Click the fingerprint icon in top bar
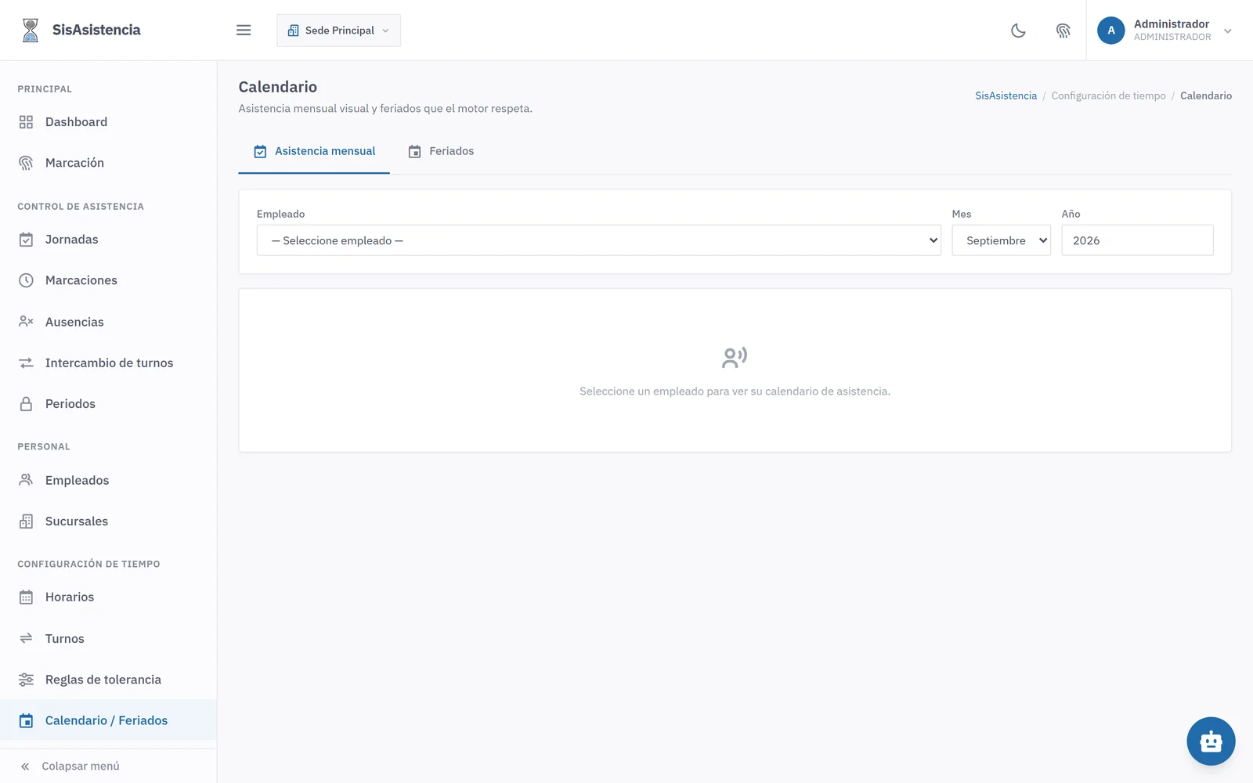1253x783 pixels. [x=1063, y=31]
